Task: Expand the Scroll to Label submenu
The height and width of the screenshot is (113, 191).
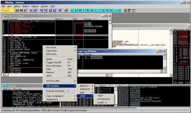Action: [x=60, y=81]
